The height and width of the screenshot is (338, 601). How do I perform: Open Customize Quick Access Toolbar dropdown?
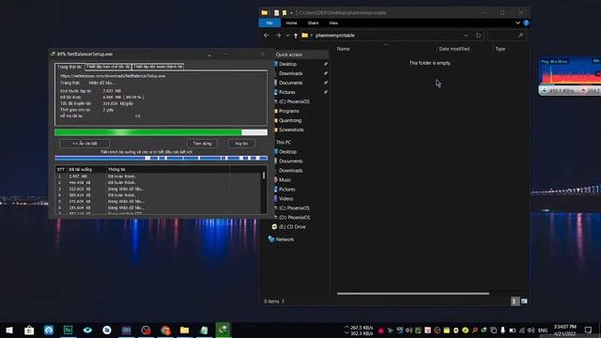[x=291, y=12]
